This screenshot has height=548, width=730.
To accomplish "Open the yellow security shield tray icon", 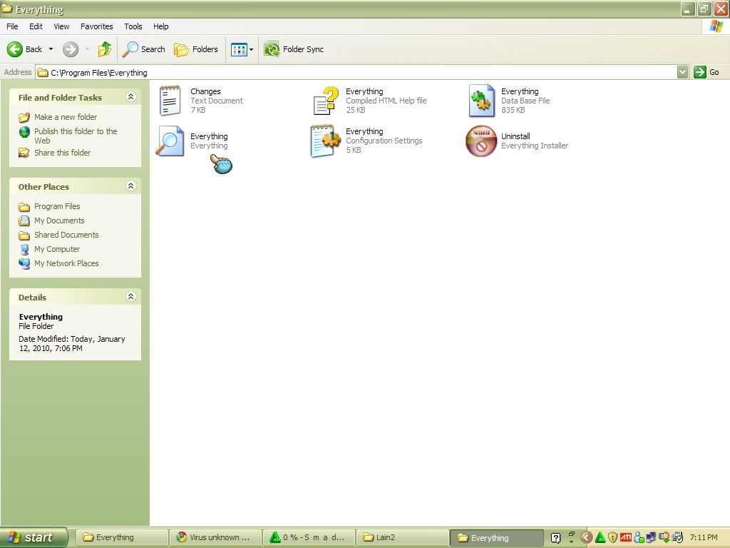I will tap(612, 538).
